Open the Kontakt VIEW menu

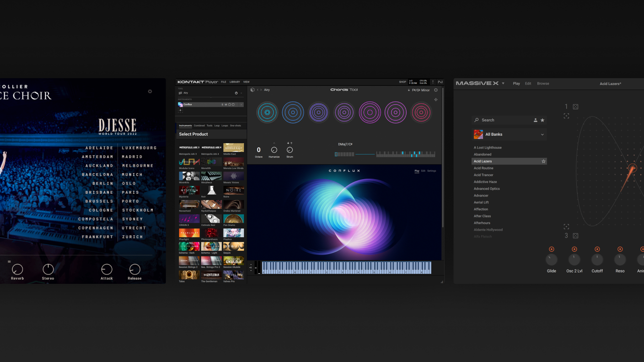click(x=246, y=82)
